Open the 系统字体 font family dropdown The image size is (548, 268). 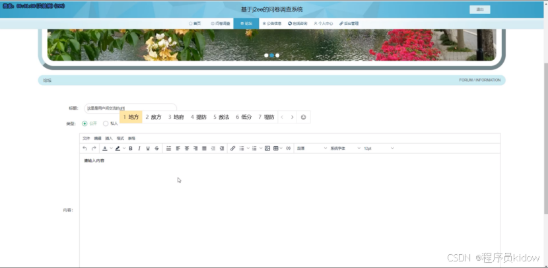[345, 149]
